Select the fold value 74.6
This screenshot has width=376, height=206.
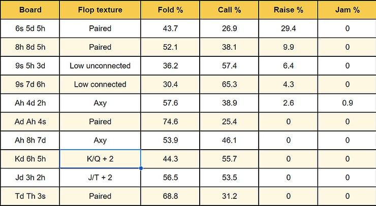170,122
